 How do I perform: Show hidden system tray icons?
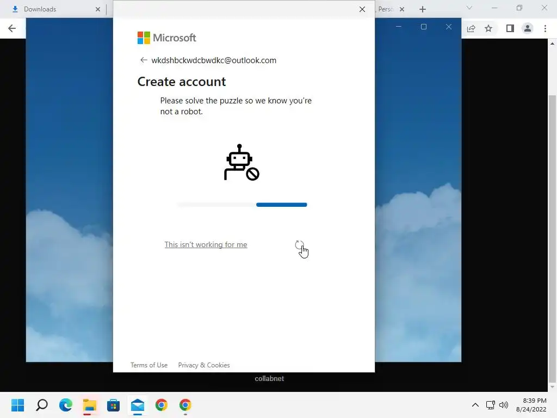tap(475, 405)
